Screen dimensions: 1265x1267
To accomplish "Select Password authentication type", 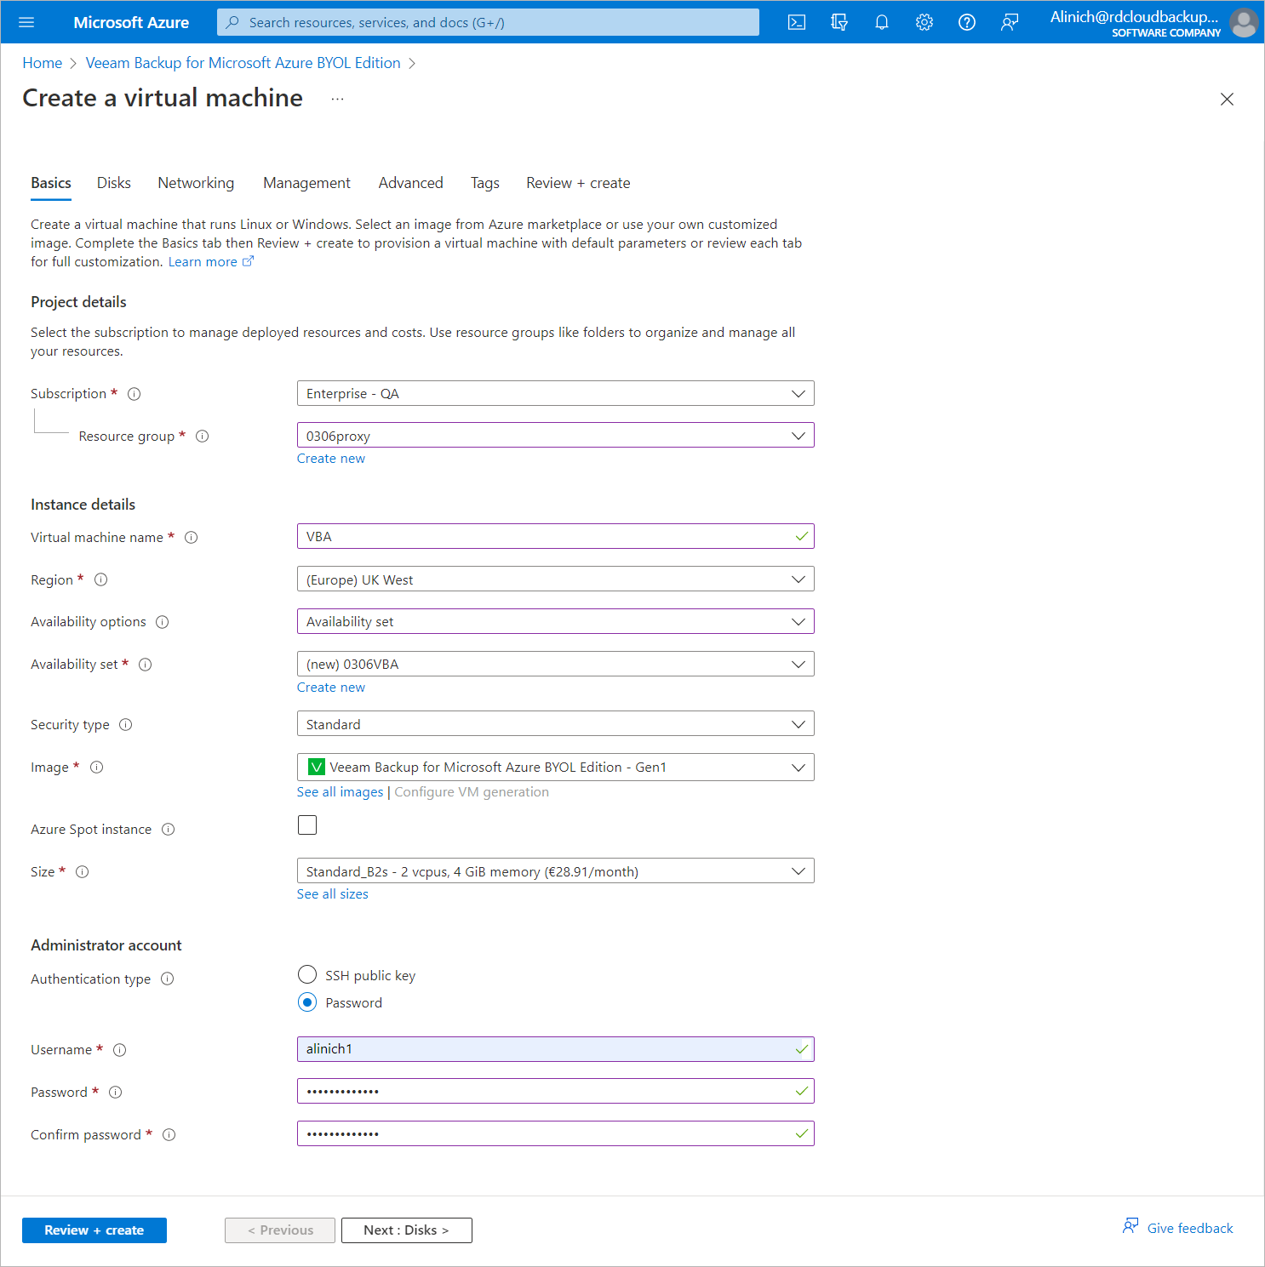I will pyautogui.click(x=307, y=1002).
